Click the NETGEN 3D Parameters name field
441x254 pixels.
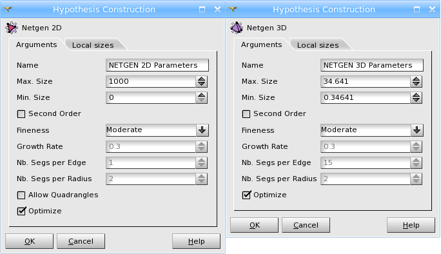coord(372,65)
